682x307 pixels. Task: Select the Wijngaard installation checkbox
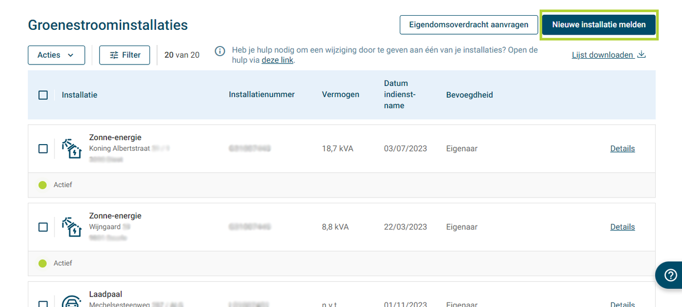click(43, 227)
